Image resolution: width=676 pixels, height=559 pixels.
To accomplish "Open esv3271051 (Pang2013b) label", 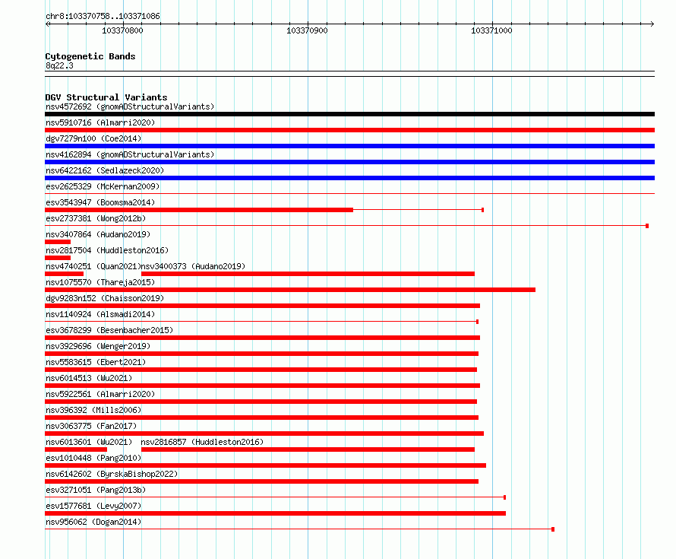I will point(96,490).
